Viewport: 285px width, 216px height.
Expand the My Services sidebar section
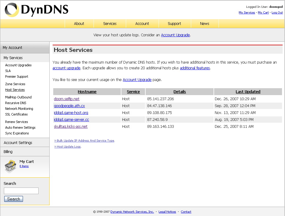click(13, 58)
